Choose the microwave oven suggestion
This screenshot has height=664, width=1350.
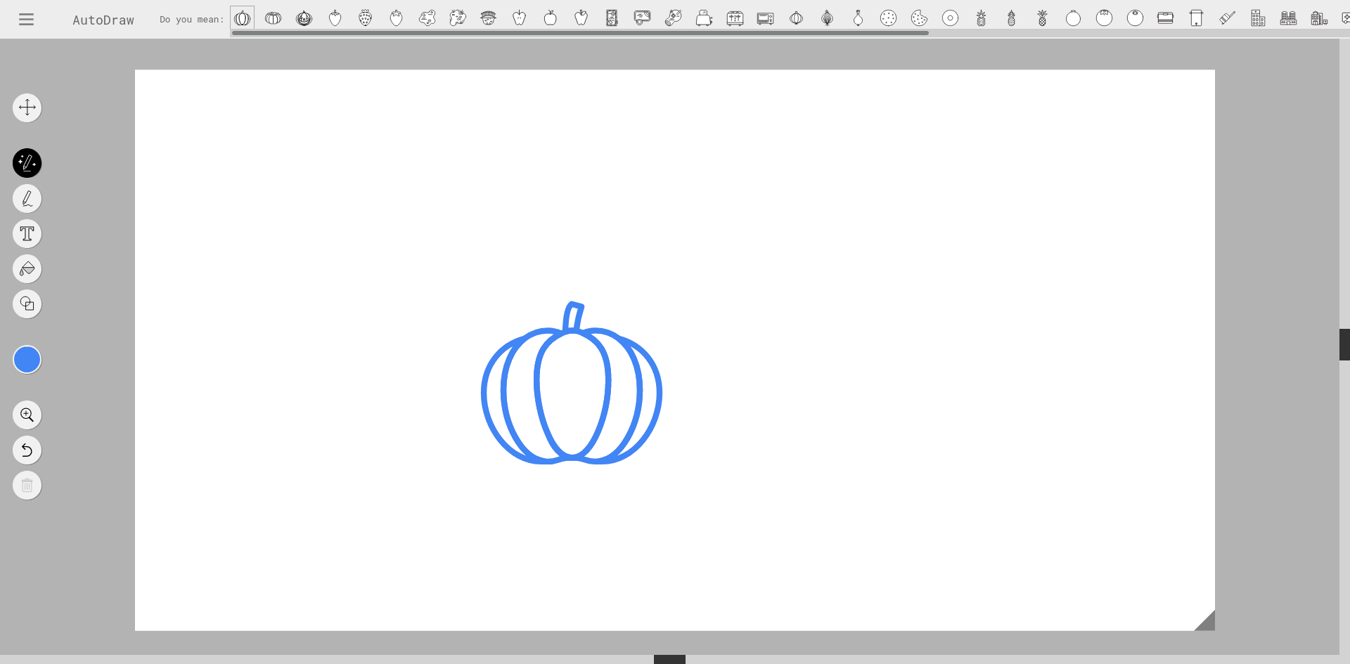point(766,18)
